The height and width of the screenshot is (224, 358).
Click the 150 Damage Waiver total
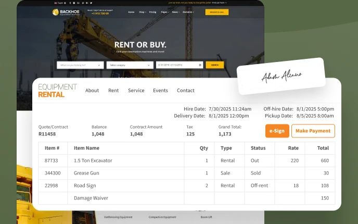325,198
